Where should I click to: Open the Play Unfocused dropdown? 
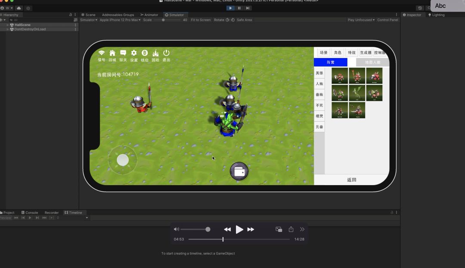[x=361, y=20]
